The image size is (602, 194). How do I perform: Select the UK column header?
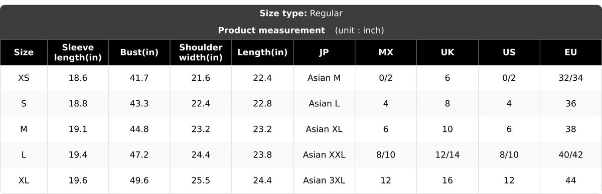point(447,53)
